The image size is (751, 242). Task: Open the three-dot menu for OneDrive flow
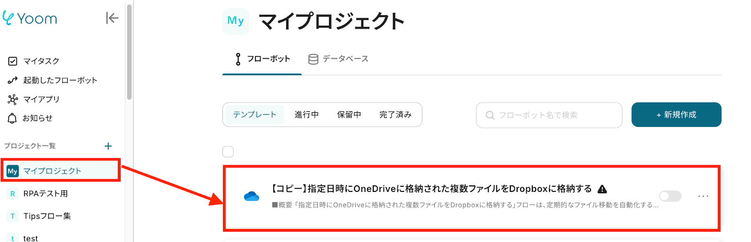click(x=703, y=196)
